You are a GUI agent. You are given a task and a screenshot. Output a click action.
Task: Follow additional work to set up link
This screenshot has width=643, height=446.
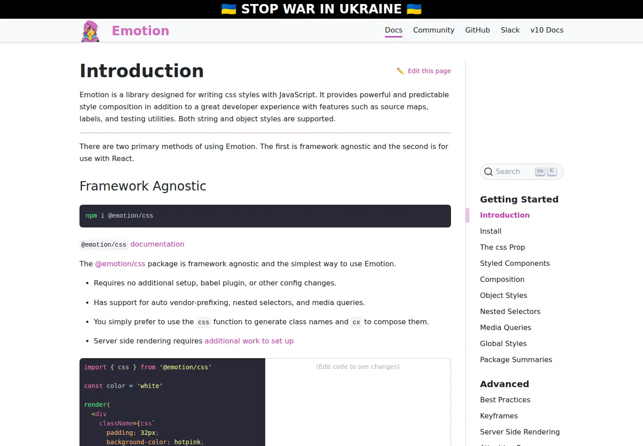coord(249,341)
